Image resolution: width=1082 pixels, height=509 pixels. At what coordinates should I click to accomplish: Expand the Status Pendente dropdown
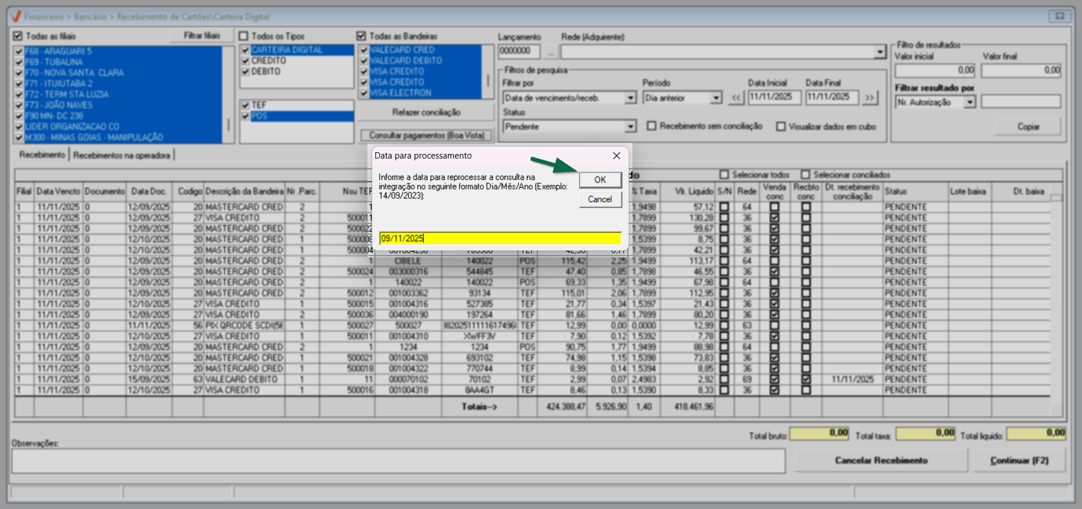coord(630,127)
